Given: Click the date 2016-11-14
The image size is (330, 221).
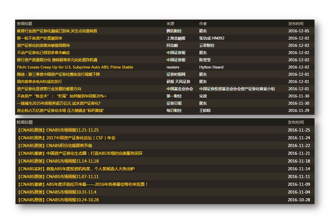Looking at the screenshot, I should coord(299,169).
